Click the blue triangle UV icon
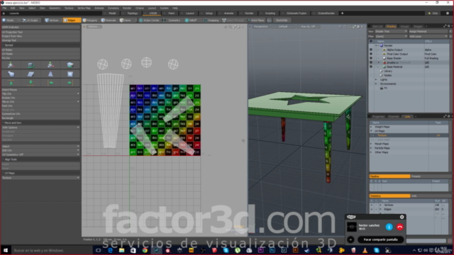This screenshot has width=454, height=255. (50, 74)
